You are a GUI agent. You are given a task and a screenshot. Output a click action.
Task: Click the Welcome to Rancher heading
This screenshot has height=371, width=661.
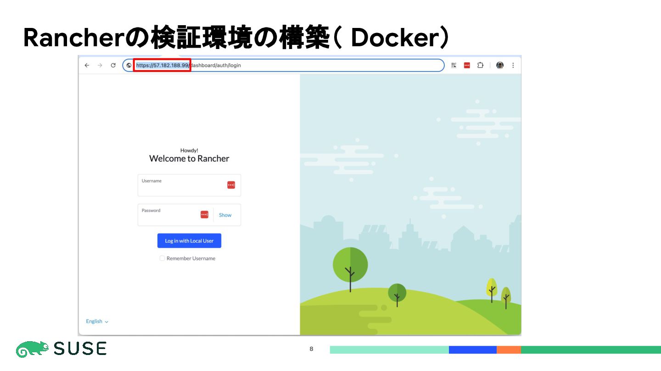[x=189, y=158]
